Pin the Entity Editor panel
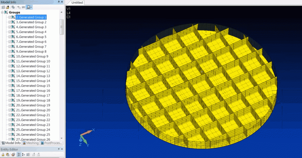 [x=59, y=149]
